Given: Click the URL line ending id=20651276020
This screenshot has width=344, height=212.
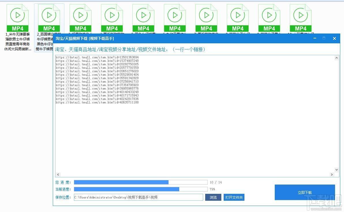Looking at the screenshot, I should [97, 71].
